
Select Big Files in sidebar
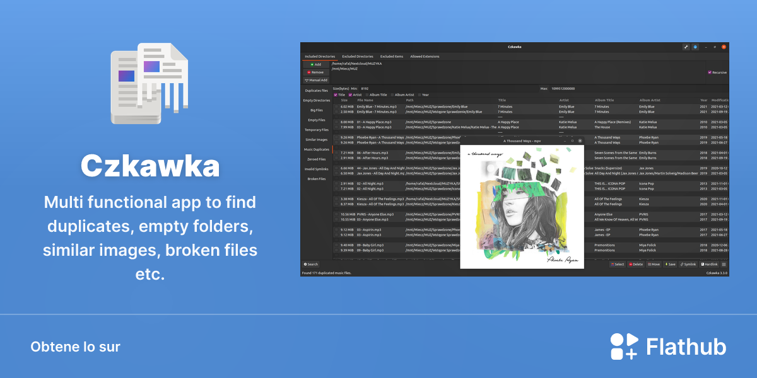[316, 110]
